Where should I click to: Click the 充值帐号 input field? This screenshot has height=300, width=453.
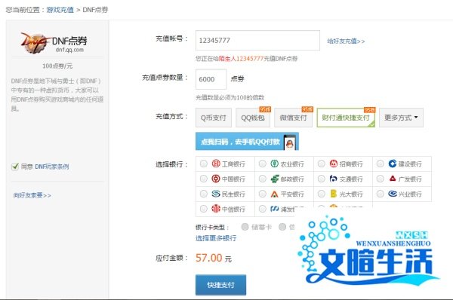click(257, 41)
